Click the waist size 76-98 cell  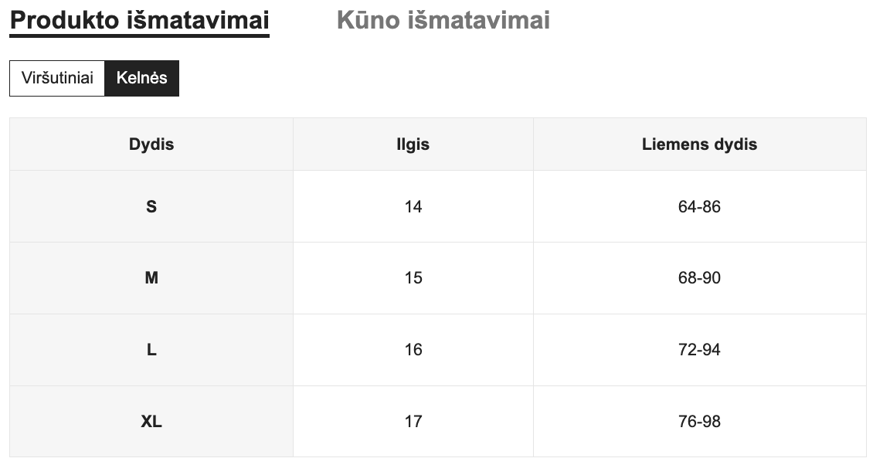coord(699,422)
